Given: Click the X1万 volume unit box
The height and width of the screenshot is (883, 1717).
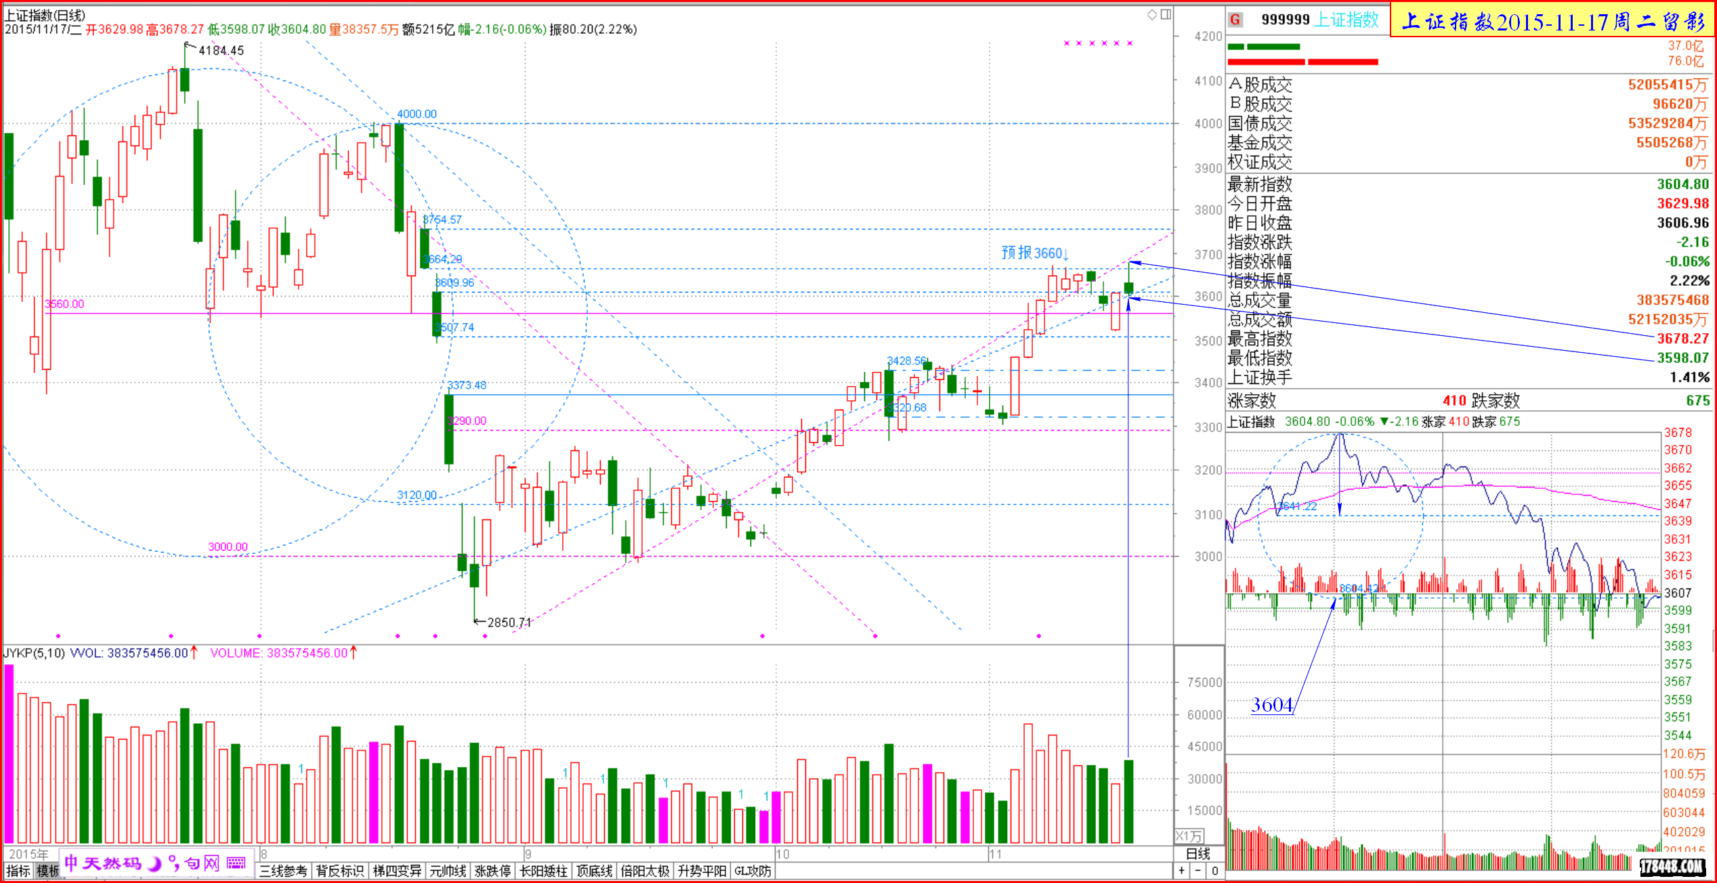Looking at the screenshot, I should tap(1189, 836).
